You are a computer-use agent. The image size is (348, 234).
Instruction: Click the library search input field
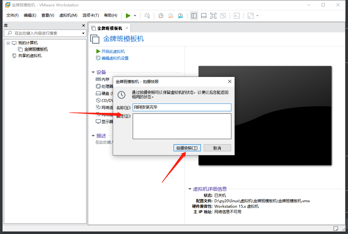point(45,33)
